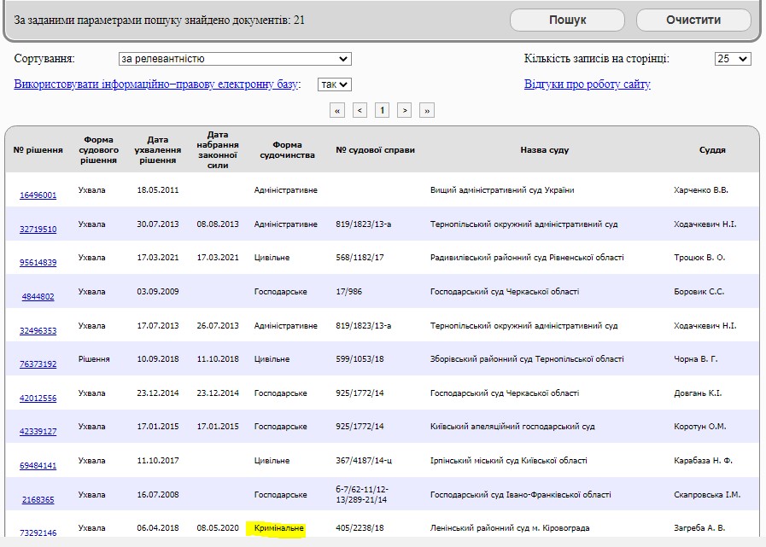Go to first page with « button
The height and width of the screenshot is (547, 766).
coord(338,110)
